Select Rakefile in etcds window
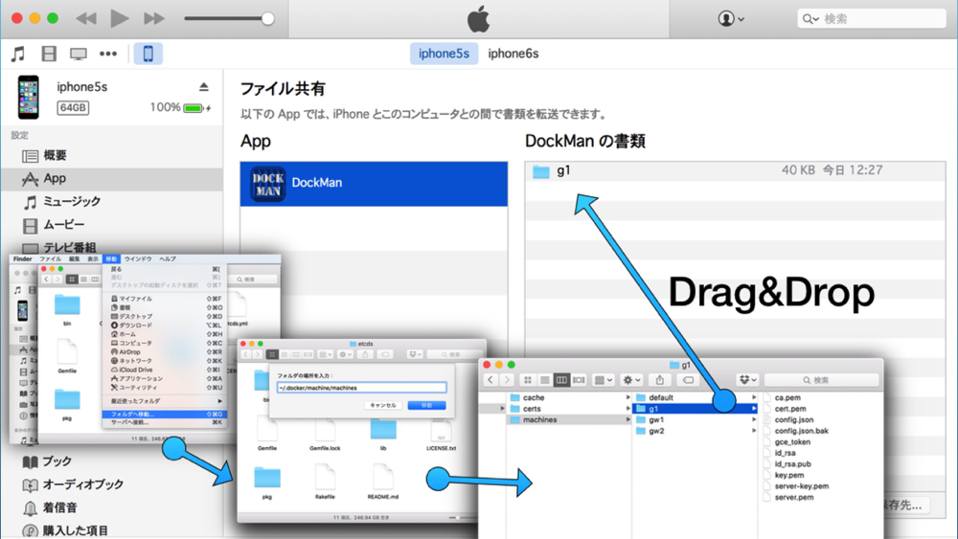Viewport: 958px width, 539px height. [325, 483]
